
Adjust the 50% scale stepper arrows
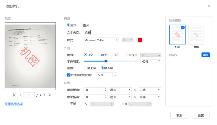pos(115,75)
